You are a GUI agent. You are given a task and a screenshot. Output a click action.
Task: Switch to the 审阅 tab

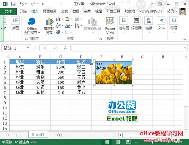tap(87, 11)
